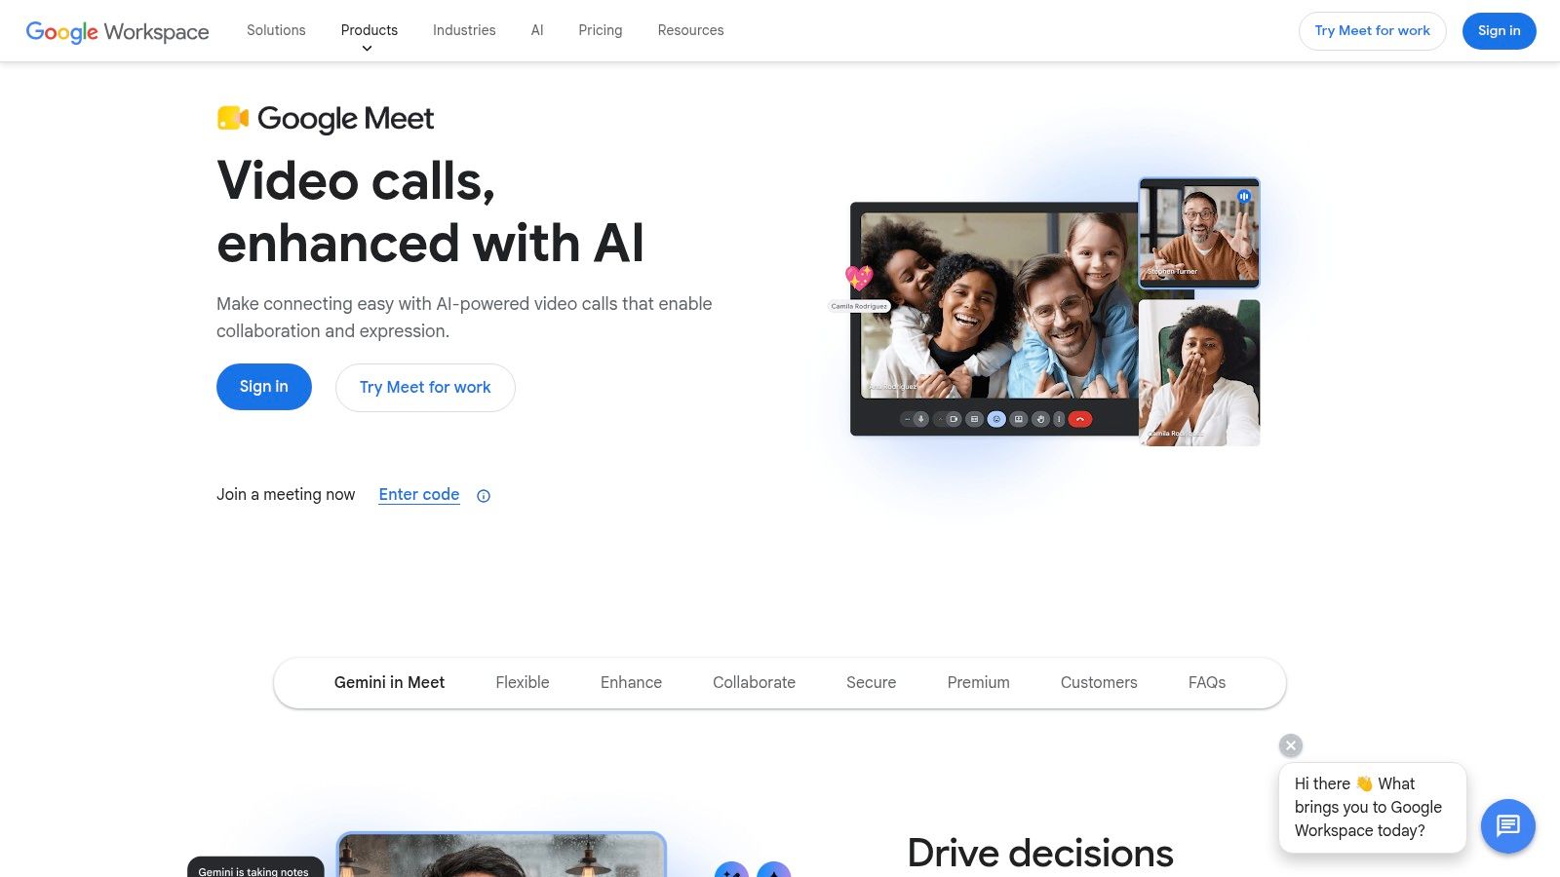The height and width of the screenshot is (877, 1560).
Task: Open the info icon next to Enter code
Action: tap(484, 496)
